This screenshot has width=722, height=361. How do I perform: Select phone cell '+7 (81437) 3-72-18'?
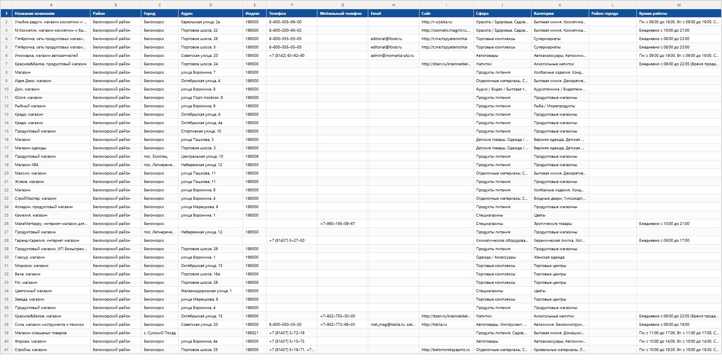pos(292,333)
